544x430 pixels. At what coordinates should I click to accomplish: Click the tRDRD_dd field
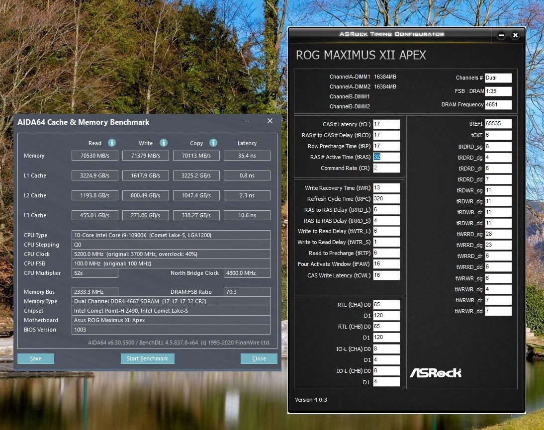498,179
